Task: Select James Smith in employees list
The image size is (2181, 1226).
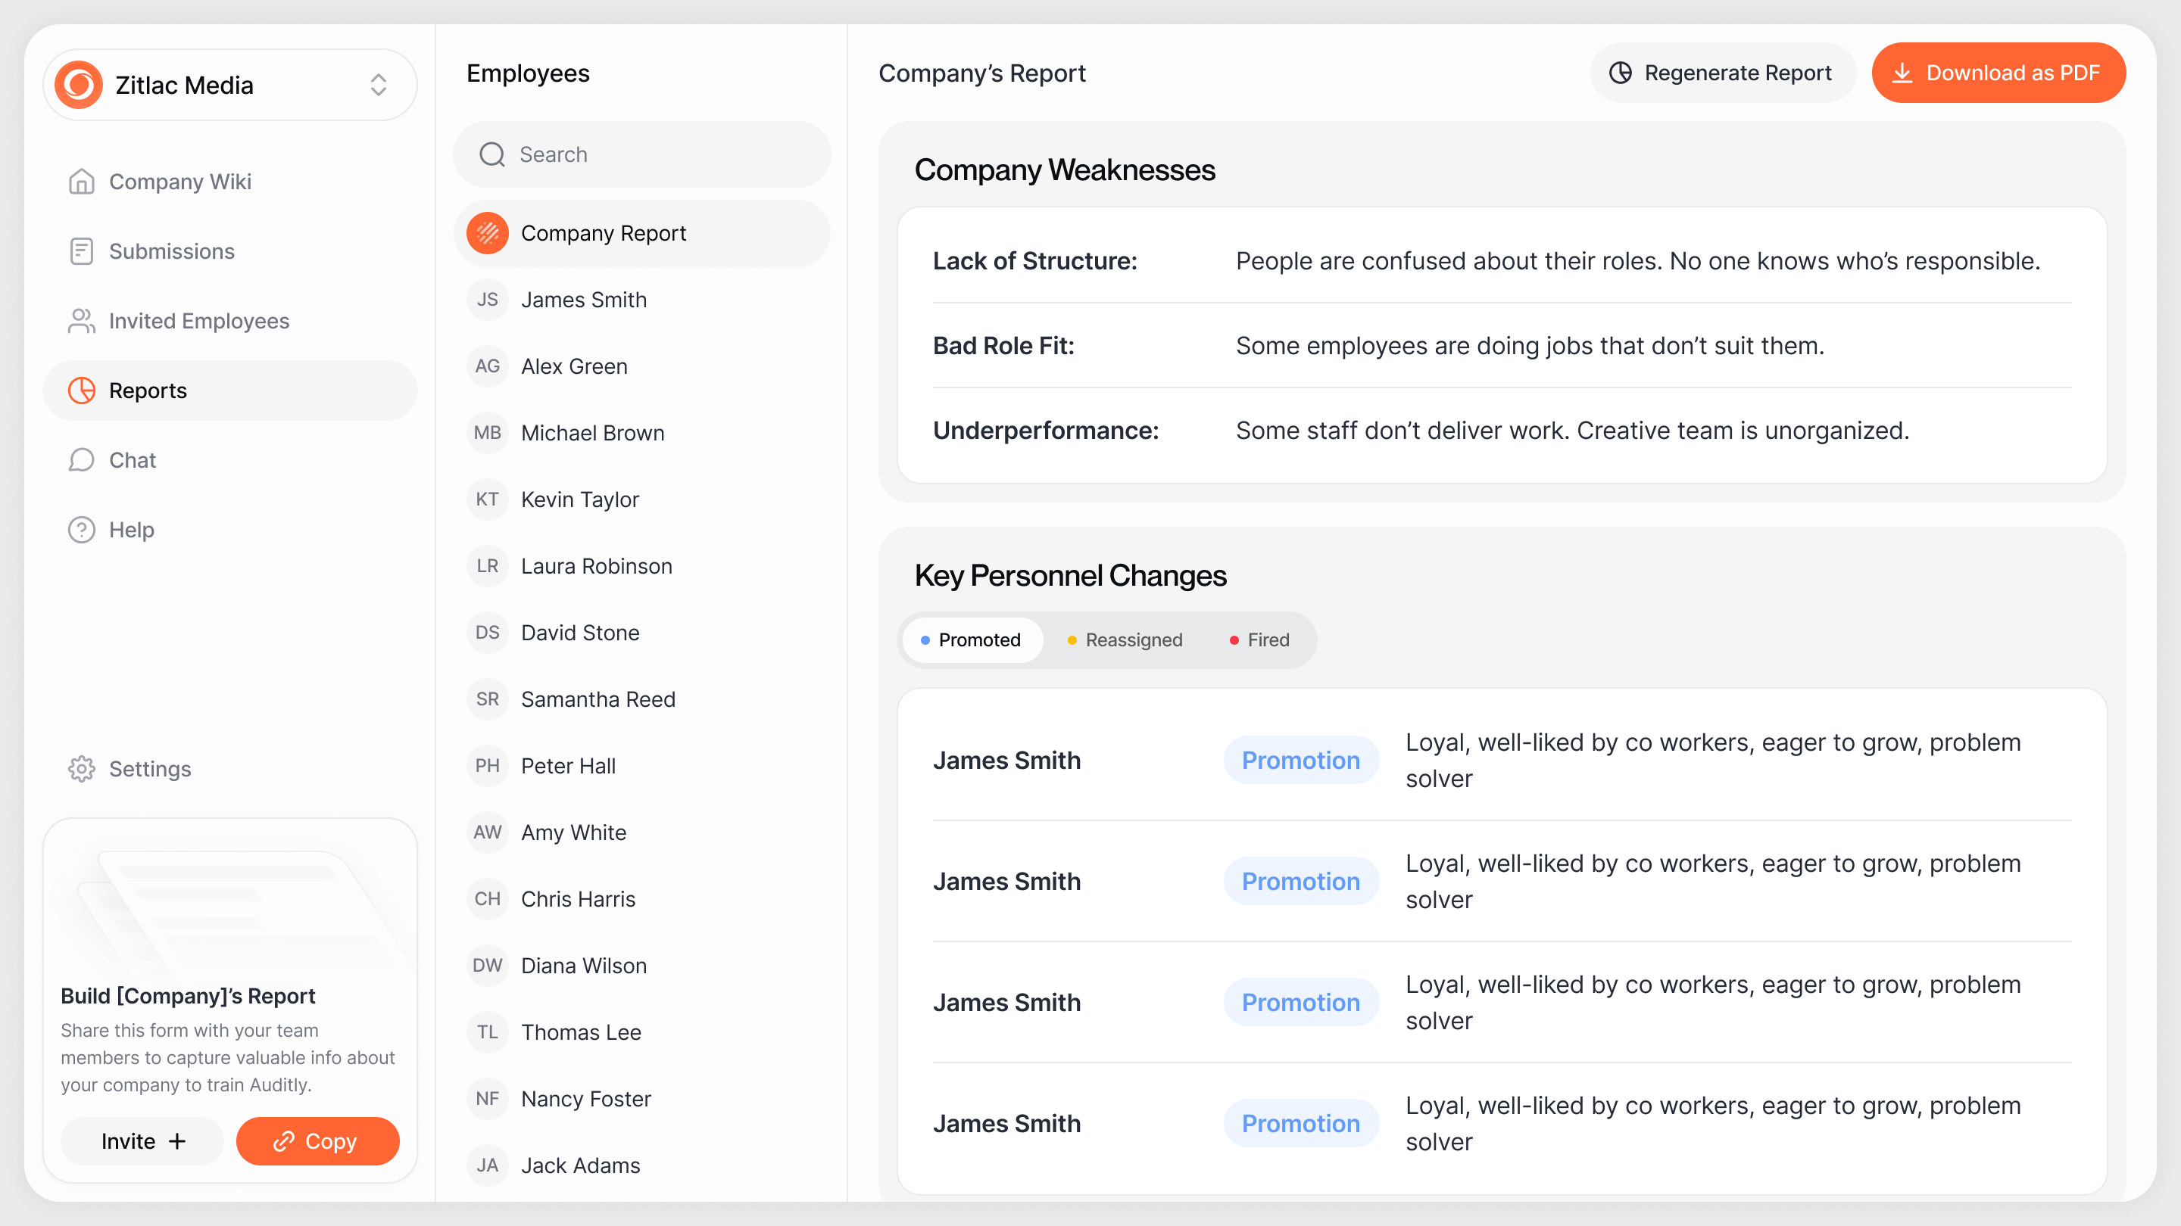Action: (583, 300)
